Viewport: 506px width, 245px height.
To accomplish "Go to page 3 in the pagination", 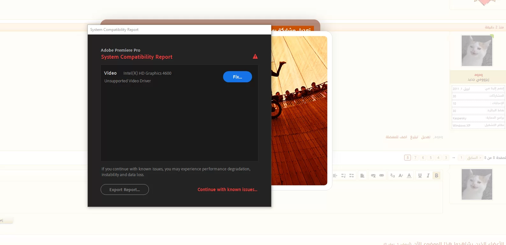I will (446, 158).
